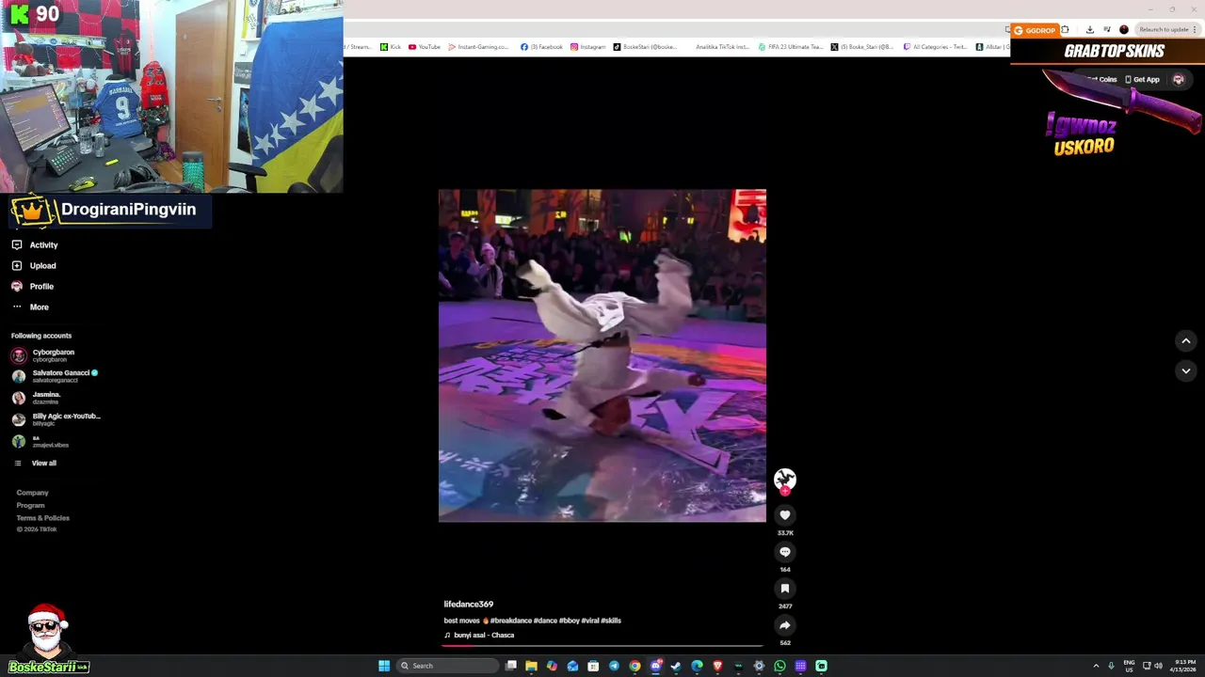Click View all following accounts

click(35, 463)
